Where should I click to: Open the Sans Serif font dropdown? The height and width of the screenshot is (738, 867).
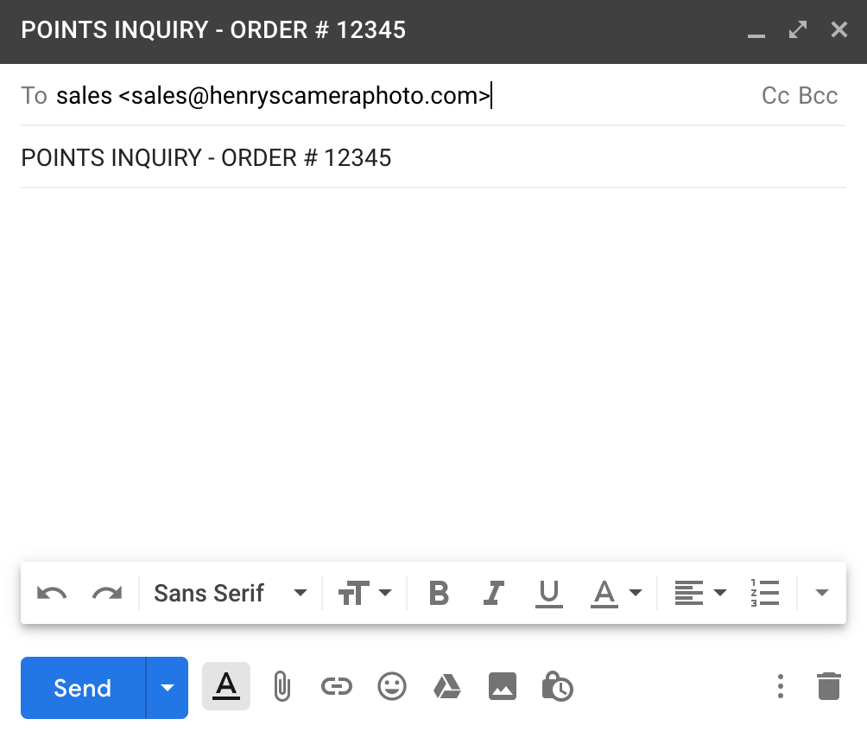pos(230,593)
